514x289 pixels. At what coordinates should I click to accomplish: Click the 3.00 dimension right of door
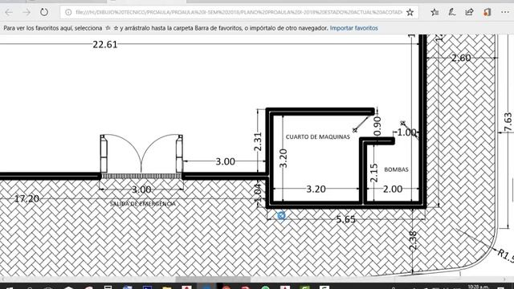coord(225,161)
